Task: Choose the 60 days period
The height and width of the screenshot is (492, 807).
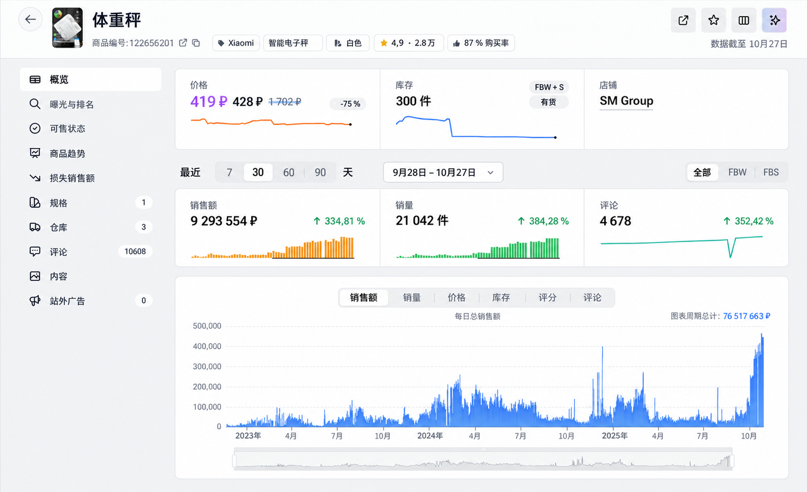Action: [x=289, y=172]
